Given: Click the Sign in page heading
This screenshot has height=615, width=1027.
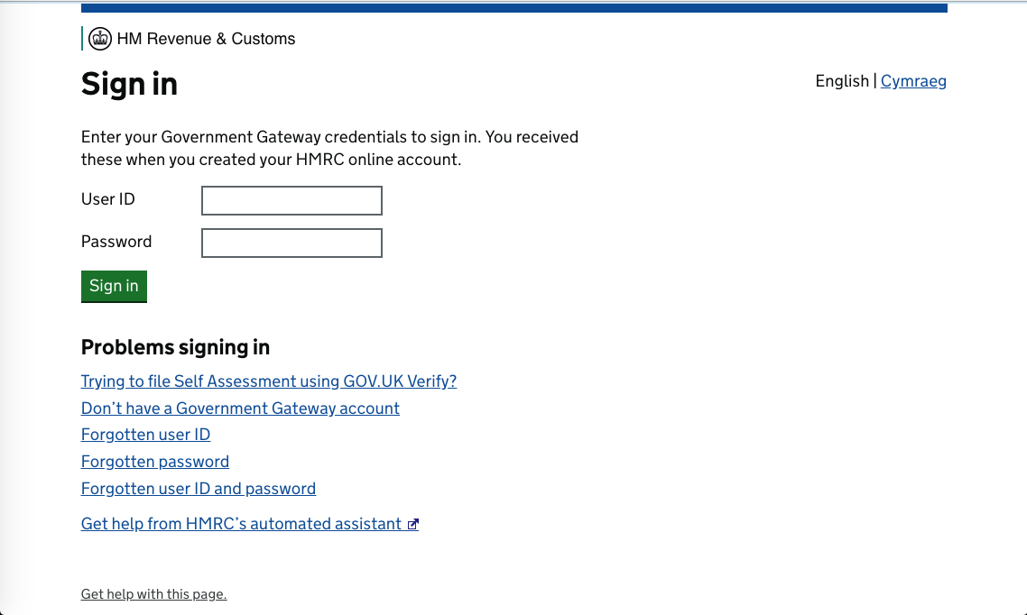Looking at the screenshot, I should click(129, 84).
